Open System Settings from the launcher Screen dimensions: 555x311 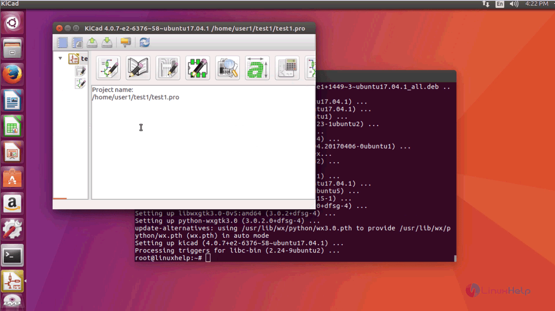pos(13,230)
